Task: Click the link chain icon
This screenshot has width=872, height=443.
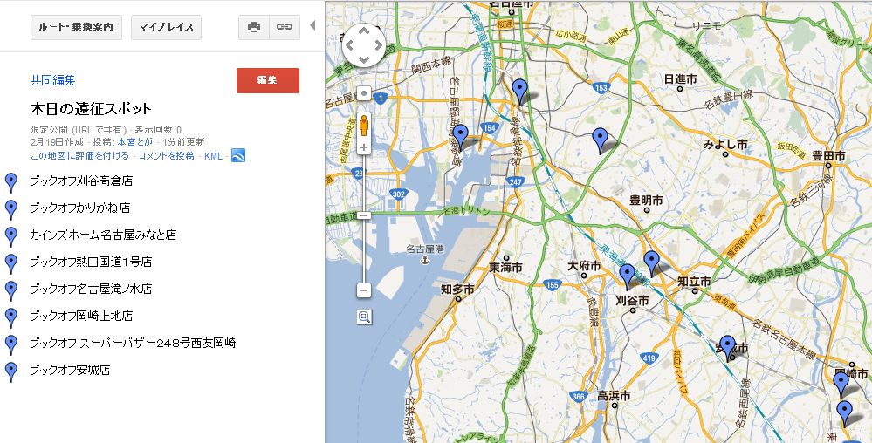Action: [x=285, y=27]
